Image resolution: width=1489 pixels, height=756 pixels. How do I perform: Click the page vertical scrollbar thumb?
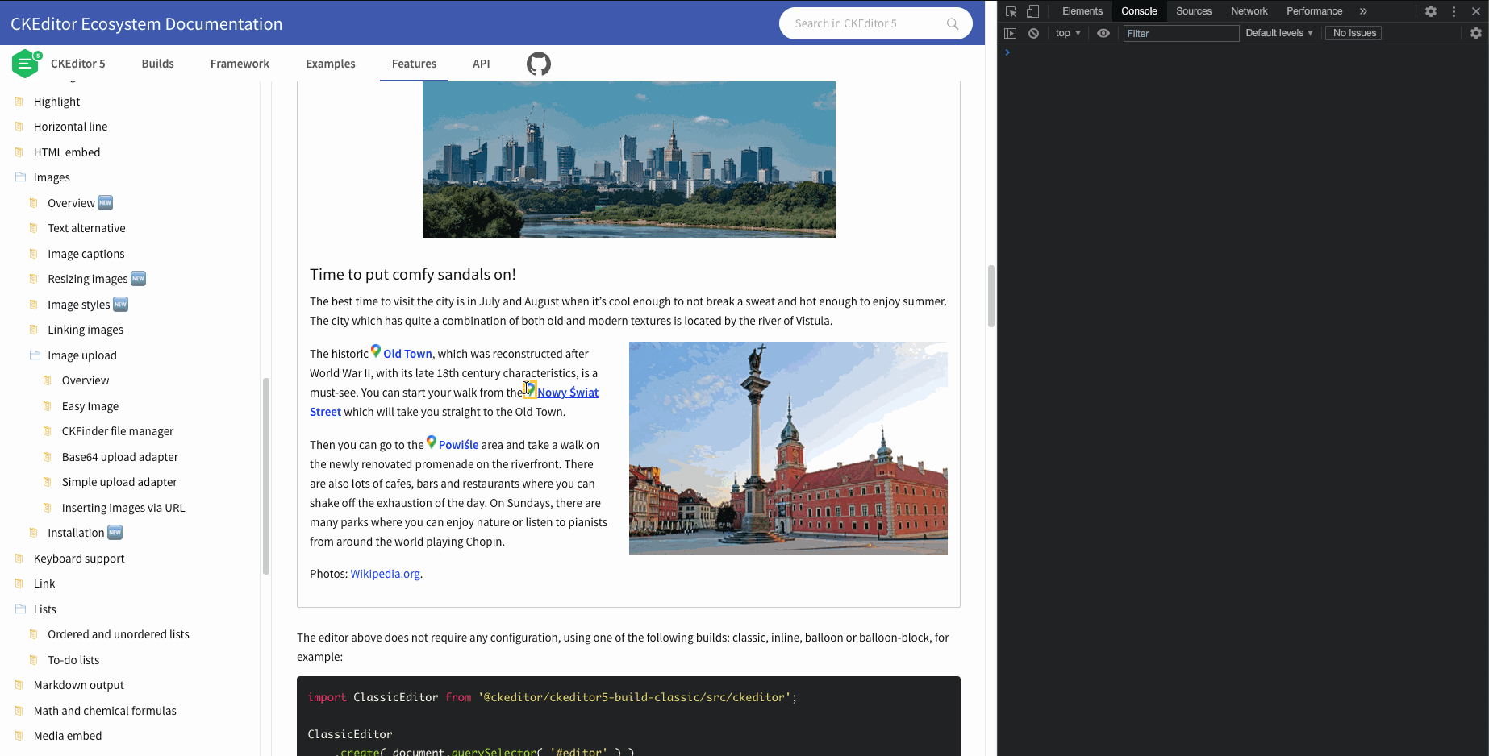coord(991,296)
